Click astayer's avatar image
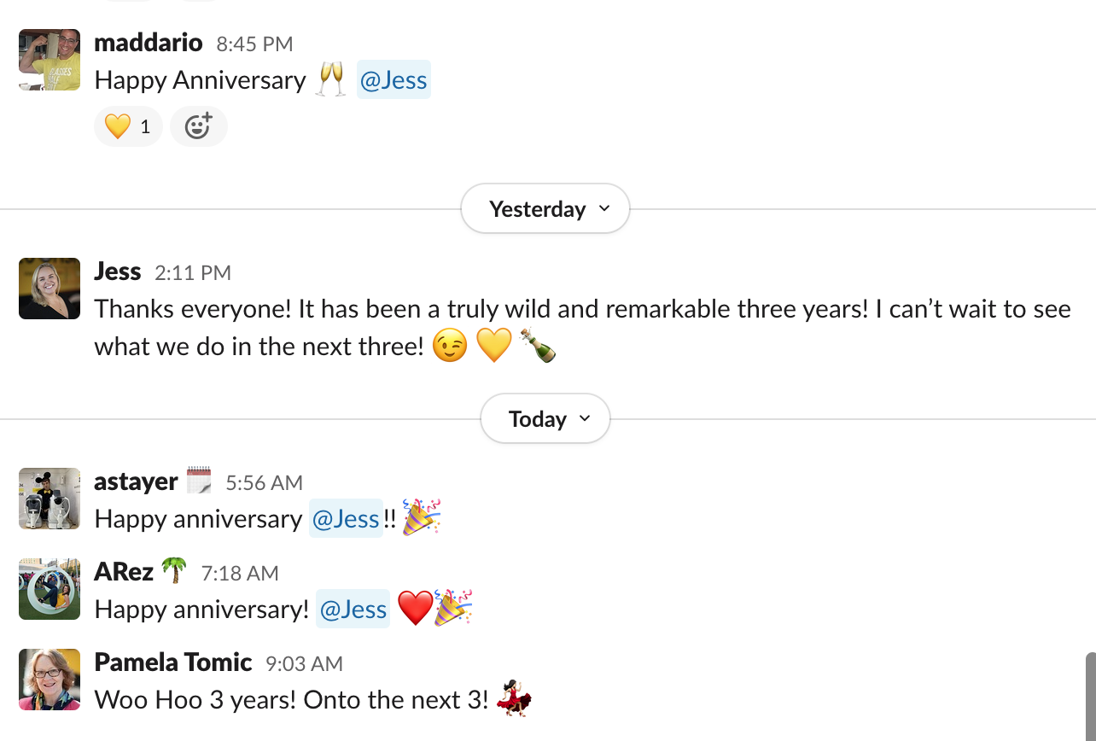Screen dimensions: 1096x741 (x=50, y=499)
